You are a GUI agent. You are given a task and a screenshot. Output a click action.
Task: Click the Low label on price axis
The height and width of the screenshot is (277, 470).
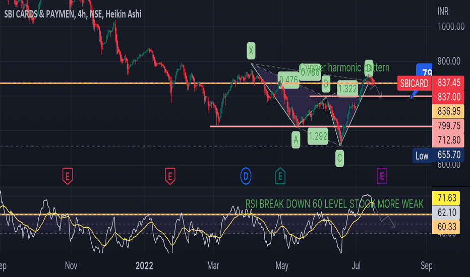point(422,156)
